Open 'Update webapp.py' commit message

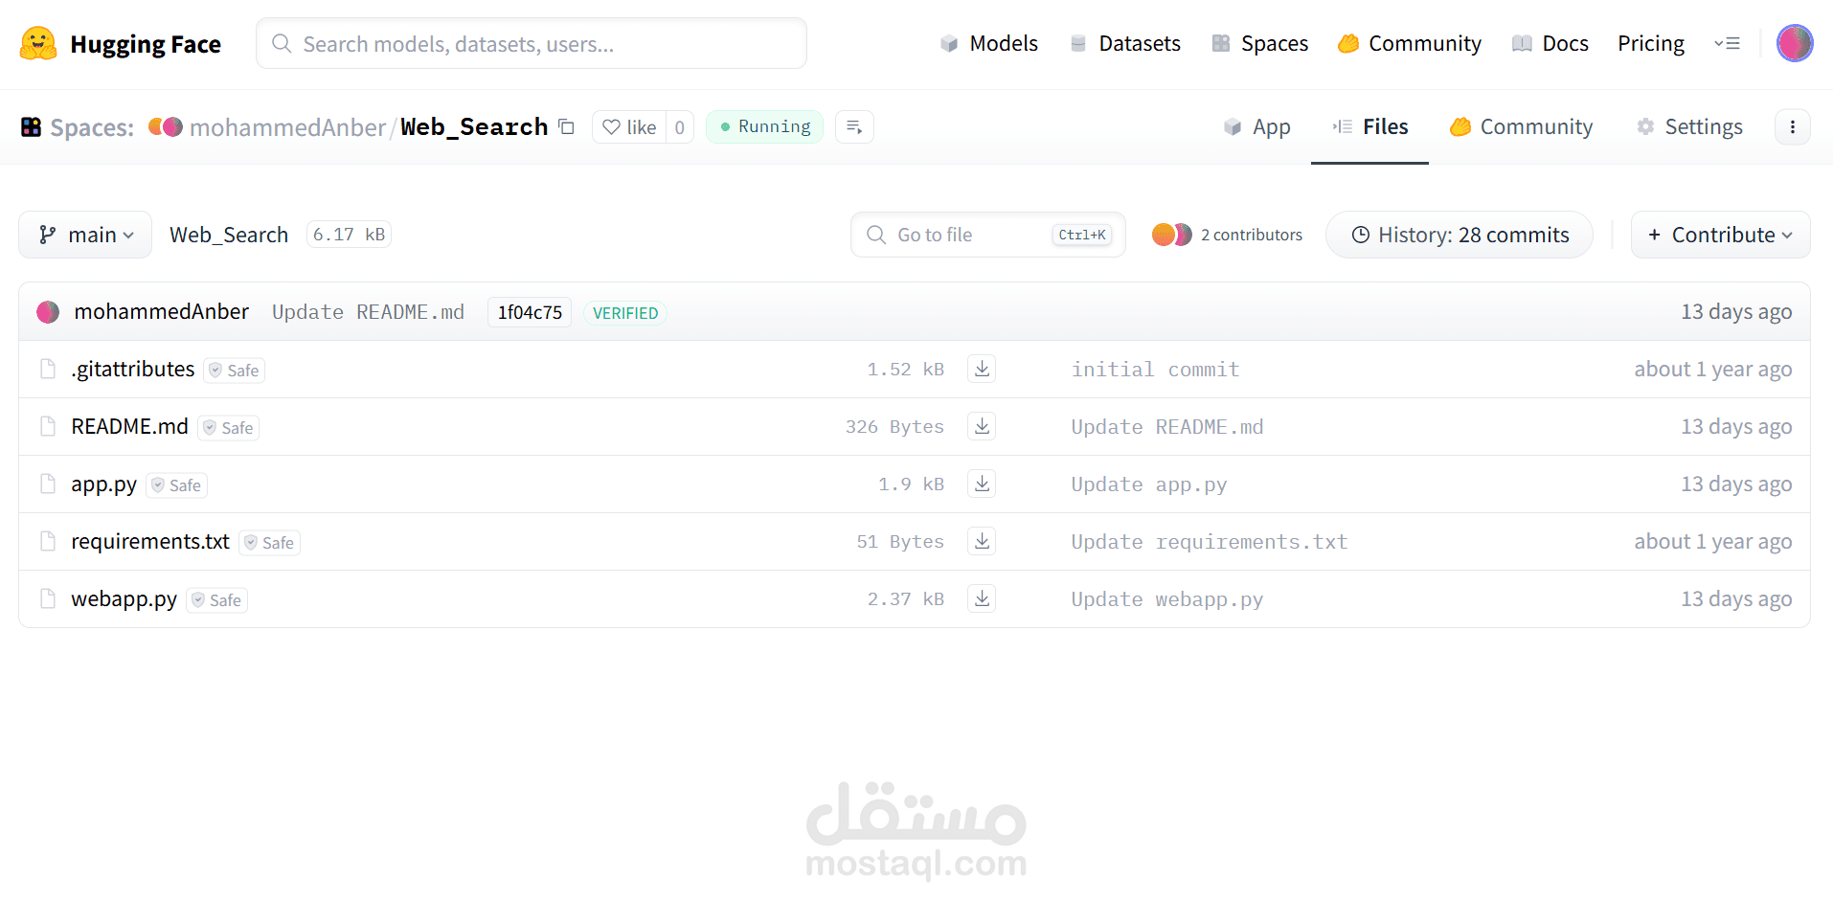coord(1167,599)
